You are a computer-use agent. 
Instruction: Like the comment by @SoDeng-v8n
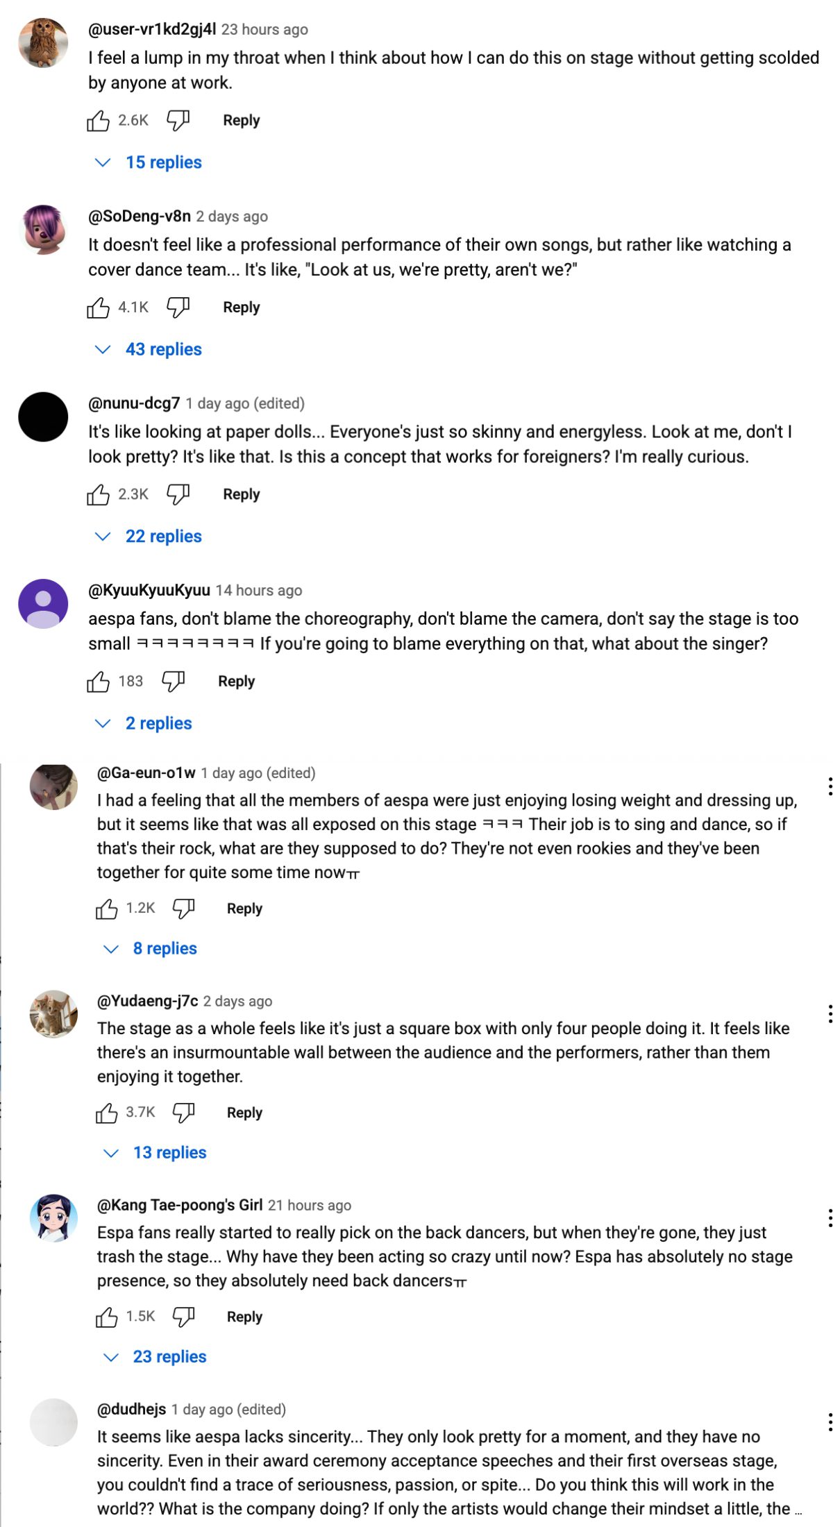click(x=98, y=307)
